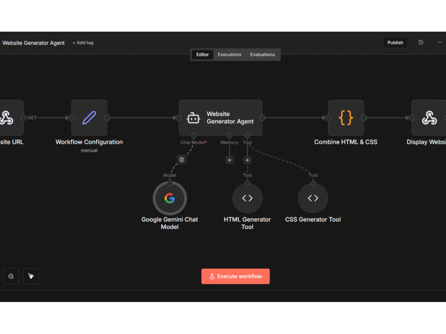This screenshot has height=334, width=446.
Task: Delete the Chat Model connection with trash icon
Action: click(x=182, y=159)
